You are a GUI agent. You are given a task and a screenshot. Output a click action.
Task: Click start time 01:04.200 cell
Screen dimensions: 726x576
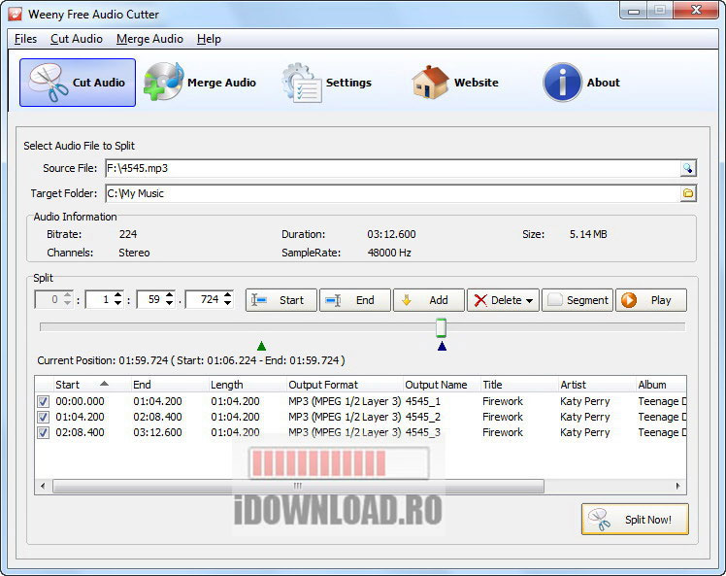click(80, 417)
